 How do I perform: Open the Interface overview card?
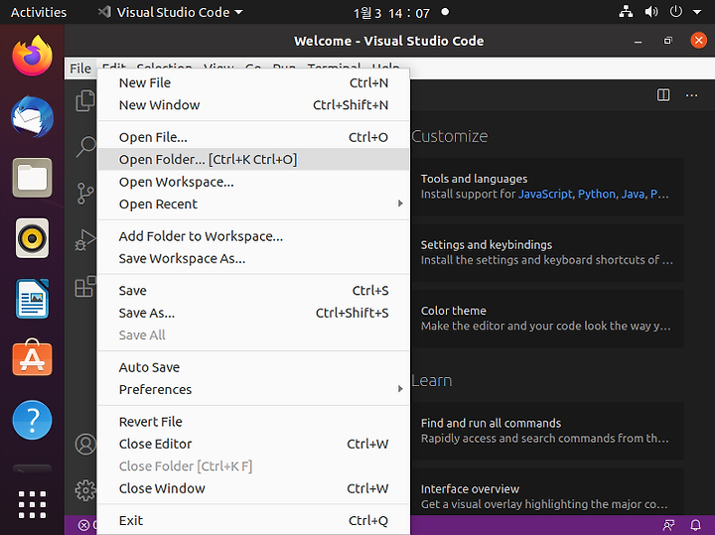pyautogui.click(x=547, y=492)
